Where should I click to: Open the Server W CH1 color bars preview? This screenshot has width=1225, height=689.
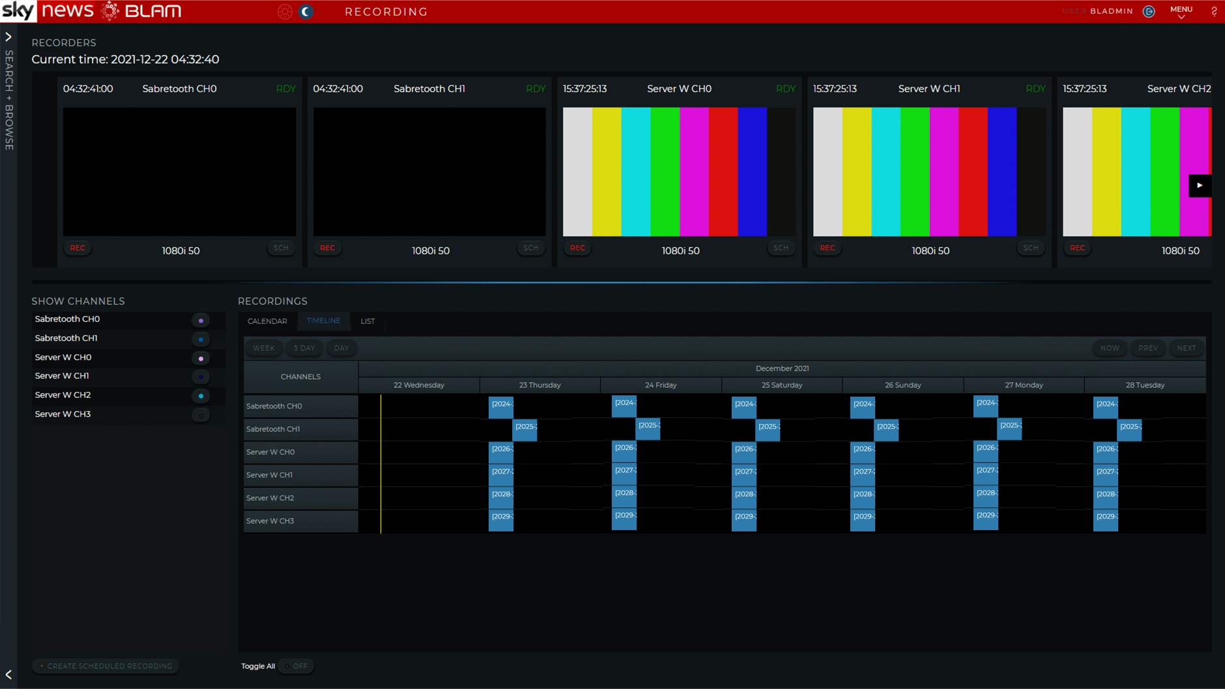[x=929, y=172]
